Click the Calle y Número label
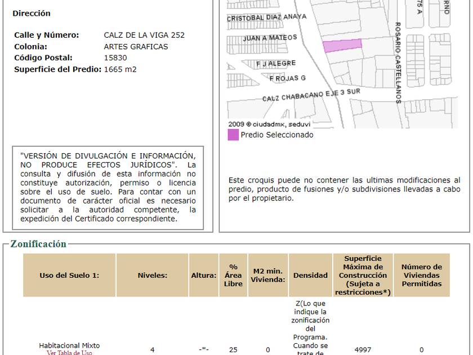 pos(46,35)
